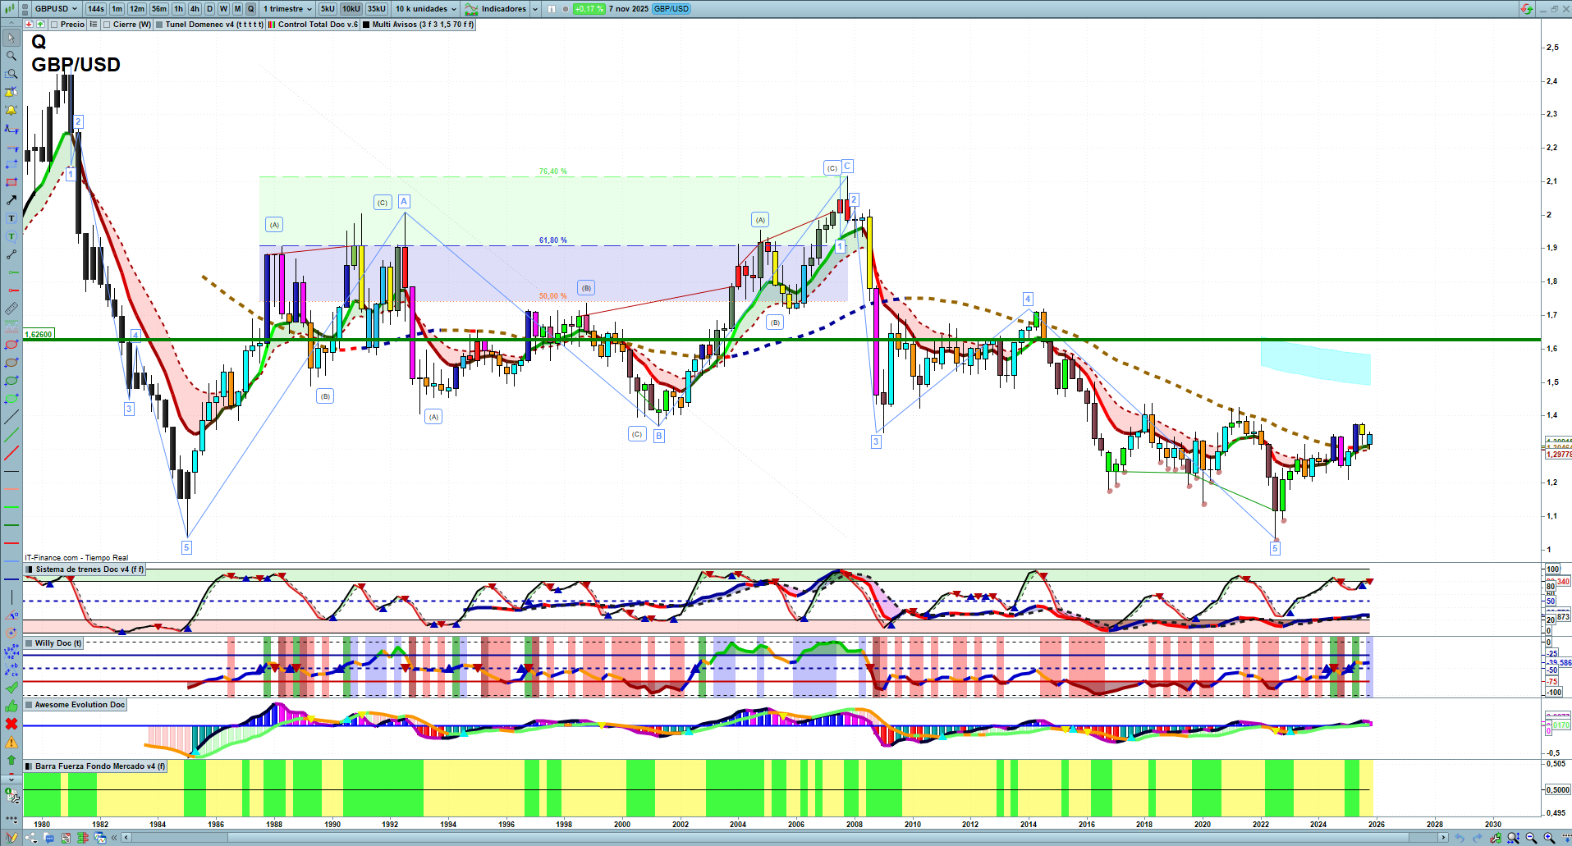Toggle the Tunel Domenec v4 indicator box
Image resolution: width=1572 pixels, height=846 pixels.
coord(159,25)
